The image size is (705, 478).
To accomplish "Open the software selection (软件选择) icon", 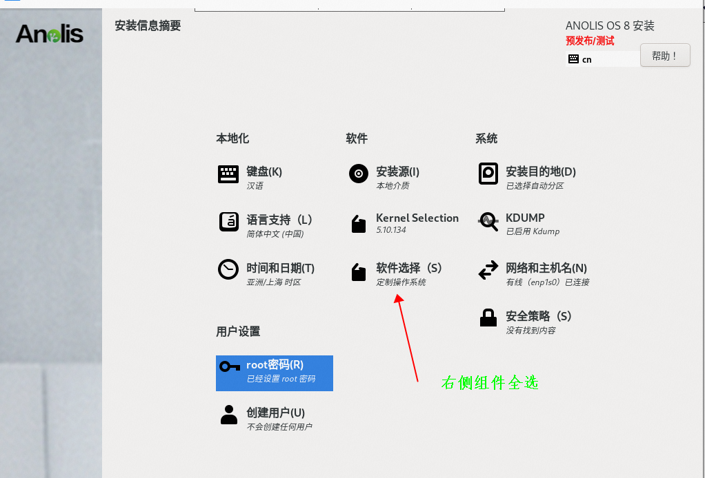I will click(358, 273).
